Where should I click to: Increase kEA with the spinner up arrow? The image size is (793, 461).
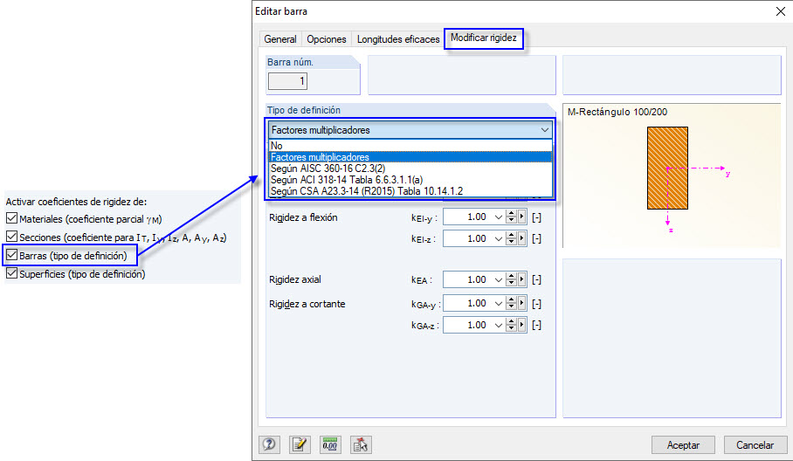coord(511,276)
